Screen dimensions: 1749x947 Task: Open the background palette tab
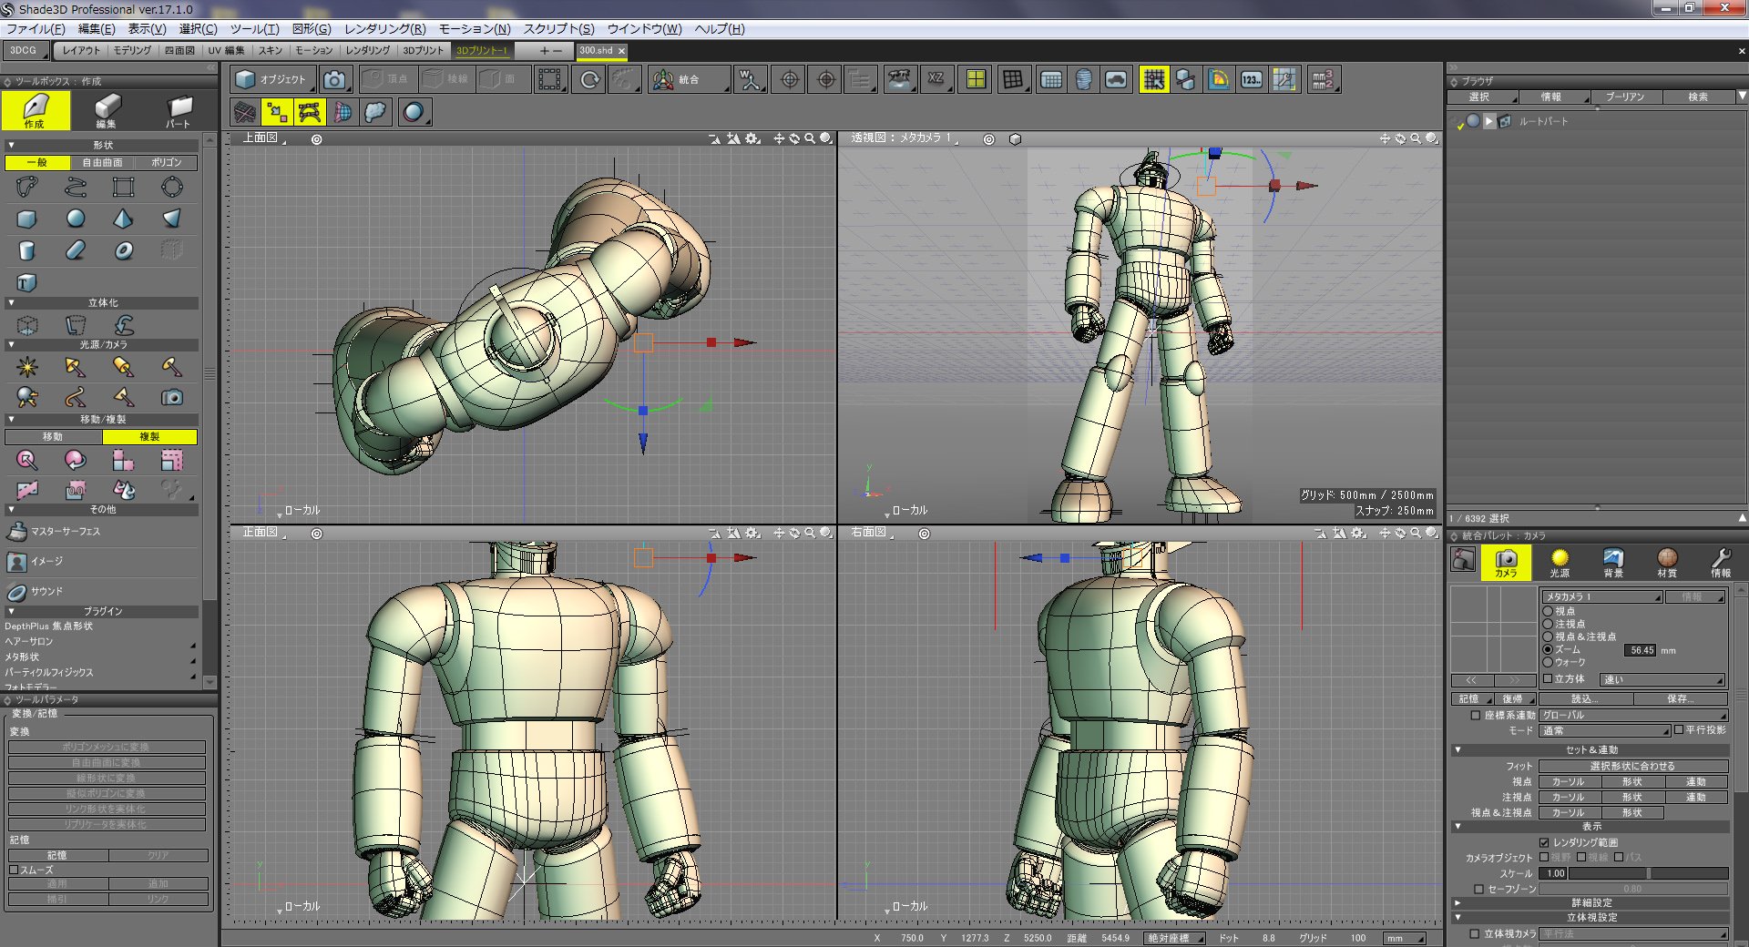tap(1613, 562)
